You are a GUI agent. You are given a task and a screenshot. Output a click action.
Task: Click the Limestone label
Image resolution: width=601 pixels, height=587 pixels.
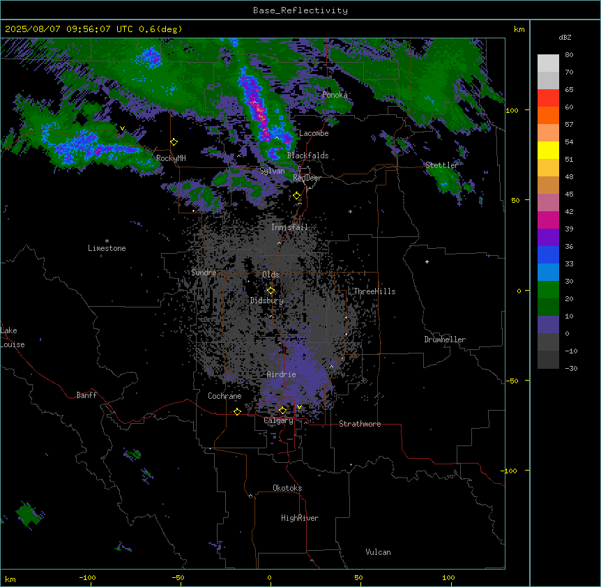(x=107, y=248)
